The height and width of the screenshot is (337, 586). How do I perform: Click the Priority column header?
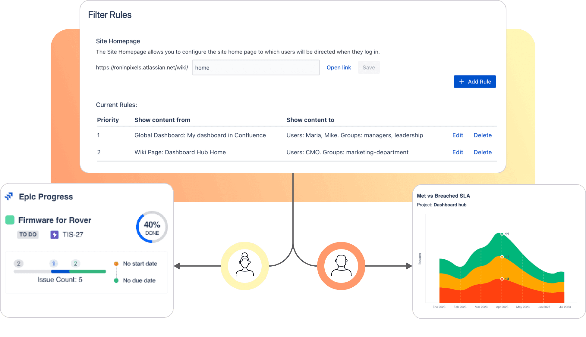point(108,120)
